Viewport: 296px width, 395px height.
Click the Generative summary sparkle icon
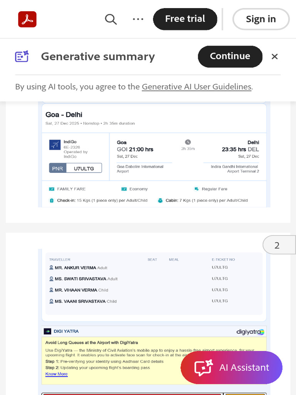tap(22, 56)
